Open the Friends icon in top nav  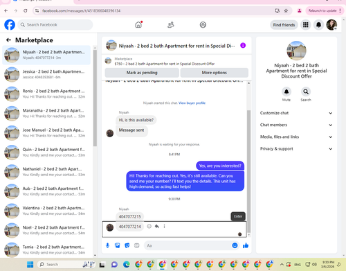171,25
